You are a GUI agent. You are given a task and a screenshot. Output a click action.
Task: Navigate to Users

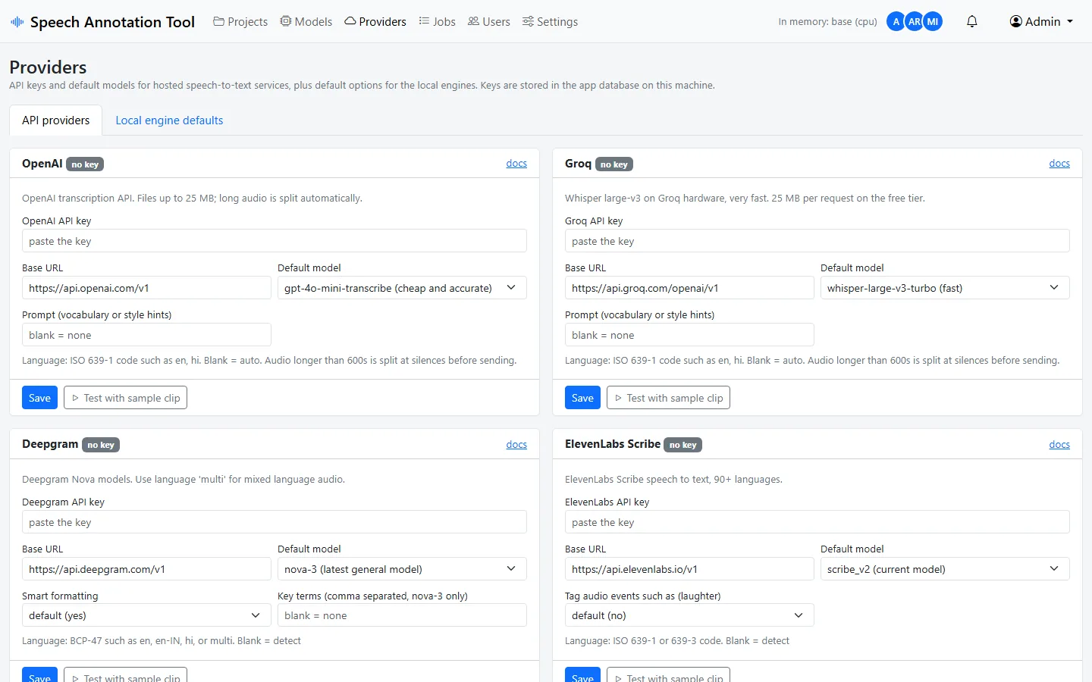pyautogui.click(x=489, y=22)
